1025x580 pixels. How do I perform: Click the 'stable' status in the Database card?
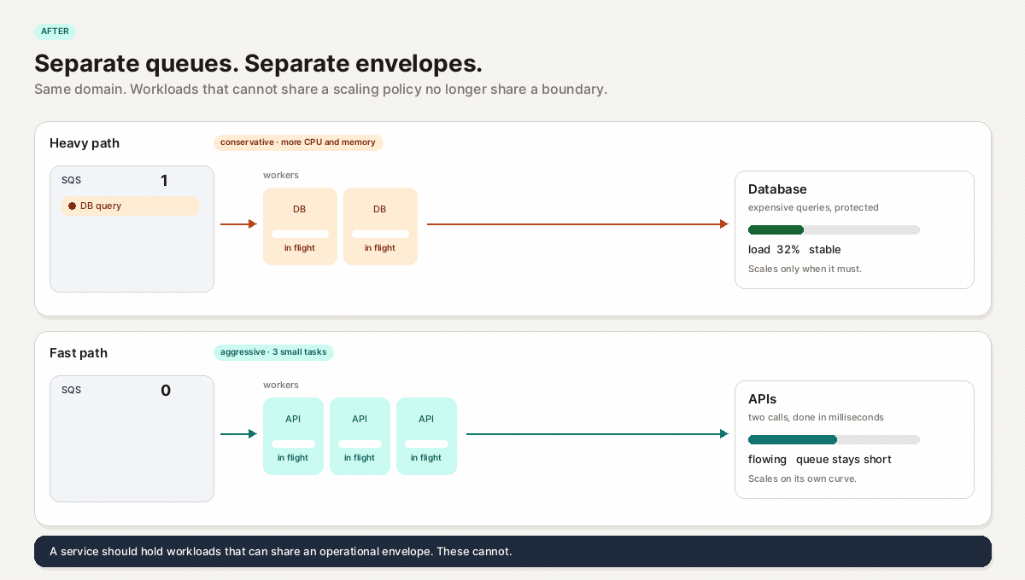point(825,249)
